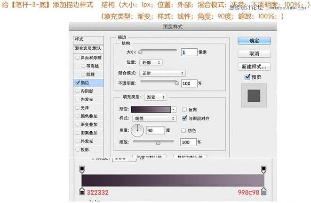Select the left color stop 322332

(82, 191)
